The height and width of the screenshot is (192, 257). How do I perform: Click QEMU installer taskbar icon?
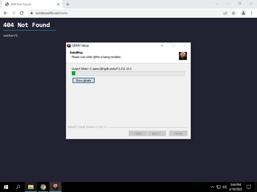point(55,187)
